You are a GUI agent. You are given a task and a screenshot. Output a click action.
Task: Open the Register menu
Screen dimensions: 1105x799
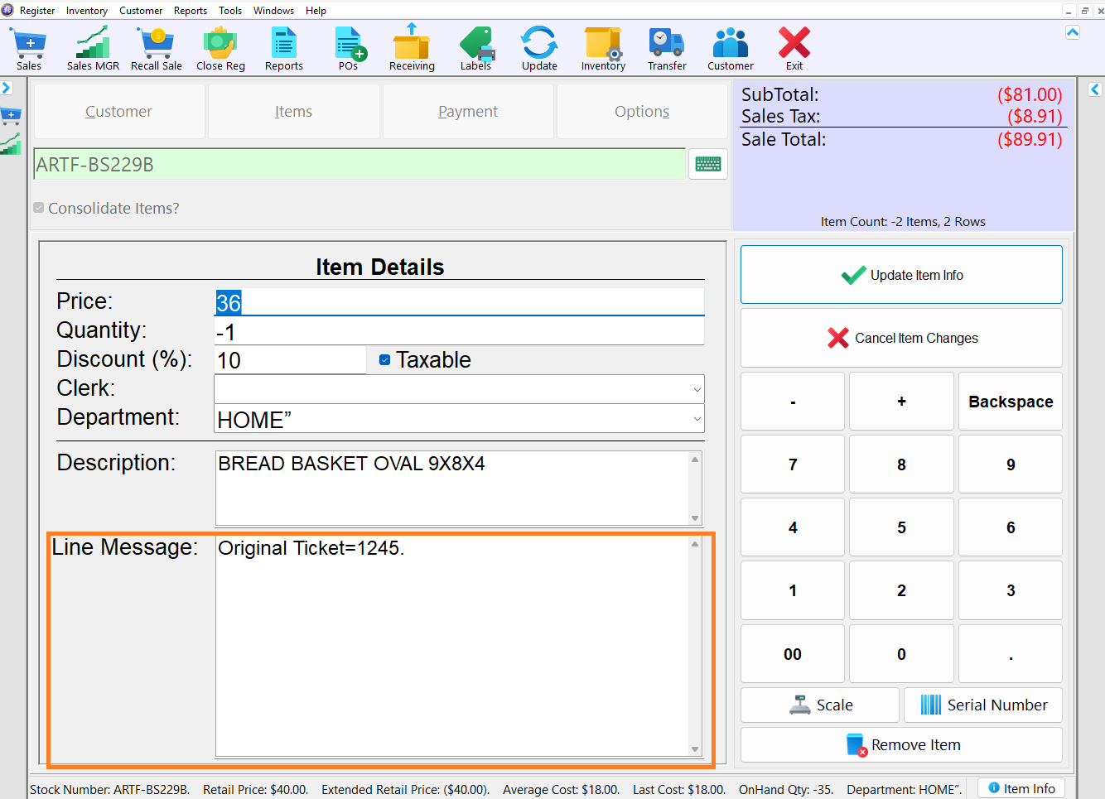pyautogui.click(x=37, y=11)
